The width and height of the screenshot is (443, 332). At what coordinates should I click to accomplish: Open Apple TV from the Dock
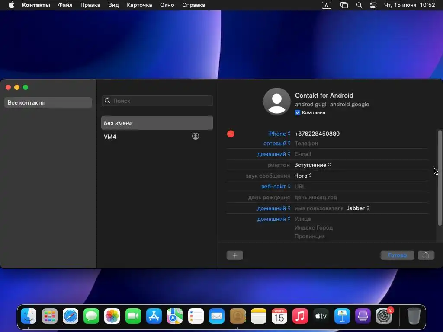[321, 316]
